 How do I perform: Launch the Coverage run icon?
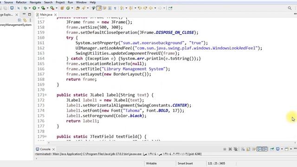43,8
